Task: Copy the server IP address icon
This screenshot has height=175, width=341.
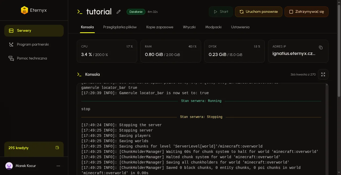Action: pos(321,47)
